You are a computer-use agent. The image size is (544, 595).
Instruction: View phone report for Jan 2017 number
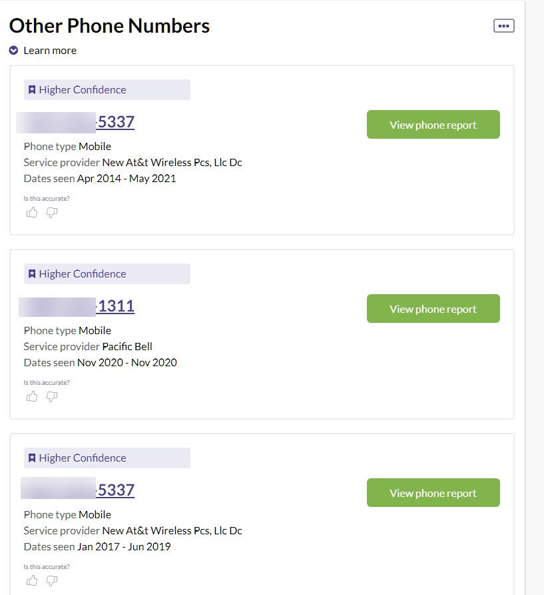pyautogui.click(x=433, y=492)
